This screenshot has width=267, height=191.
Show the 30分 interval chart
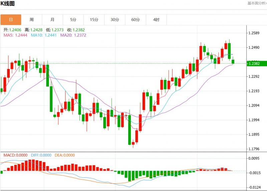click(115, 20)
